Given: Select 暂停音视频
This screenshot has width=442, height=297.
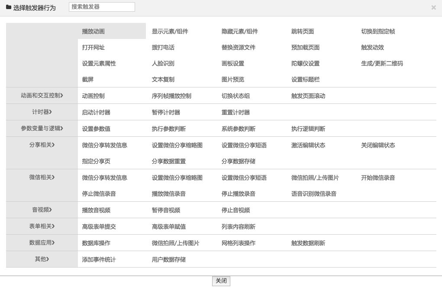Looking at the screenshot, I should pyautogui.click(x=166, y=210).
